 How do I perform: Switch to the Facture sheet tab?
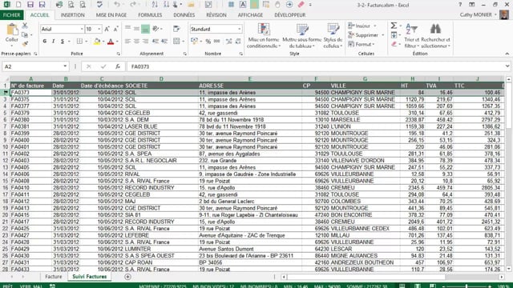pyautogui.click(x=54, y=277)
